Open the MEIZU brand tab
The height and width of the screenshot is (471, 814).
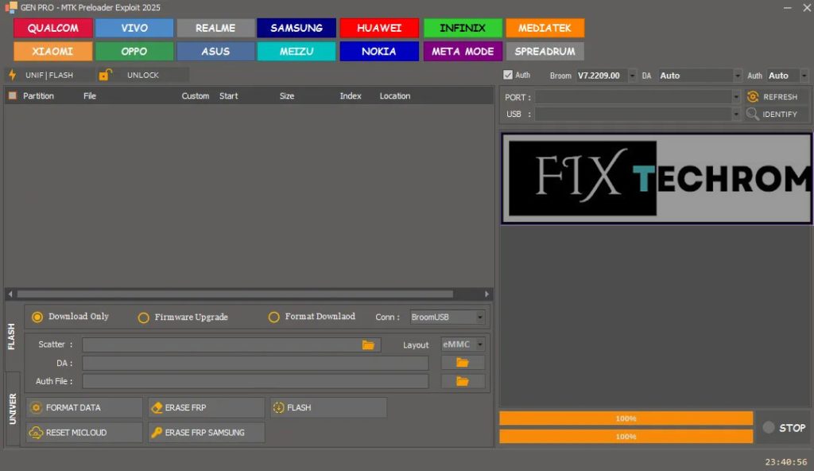297,52
